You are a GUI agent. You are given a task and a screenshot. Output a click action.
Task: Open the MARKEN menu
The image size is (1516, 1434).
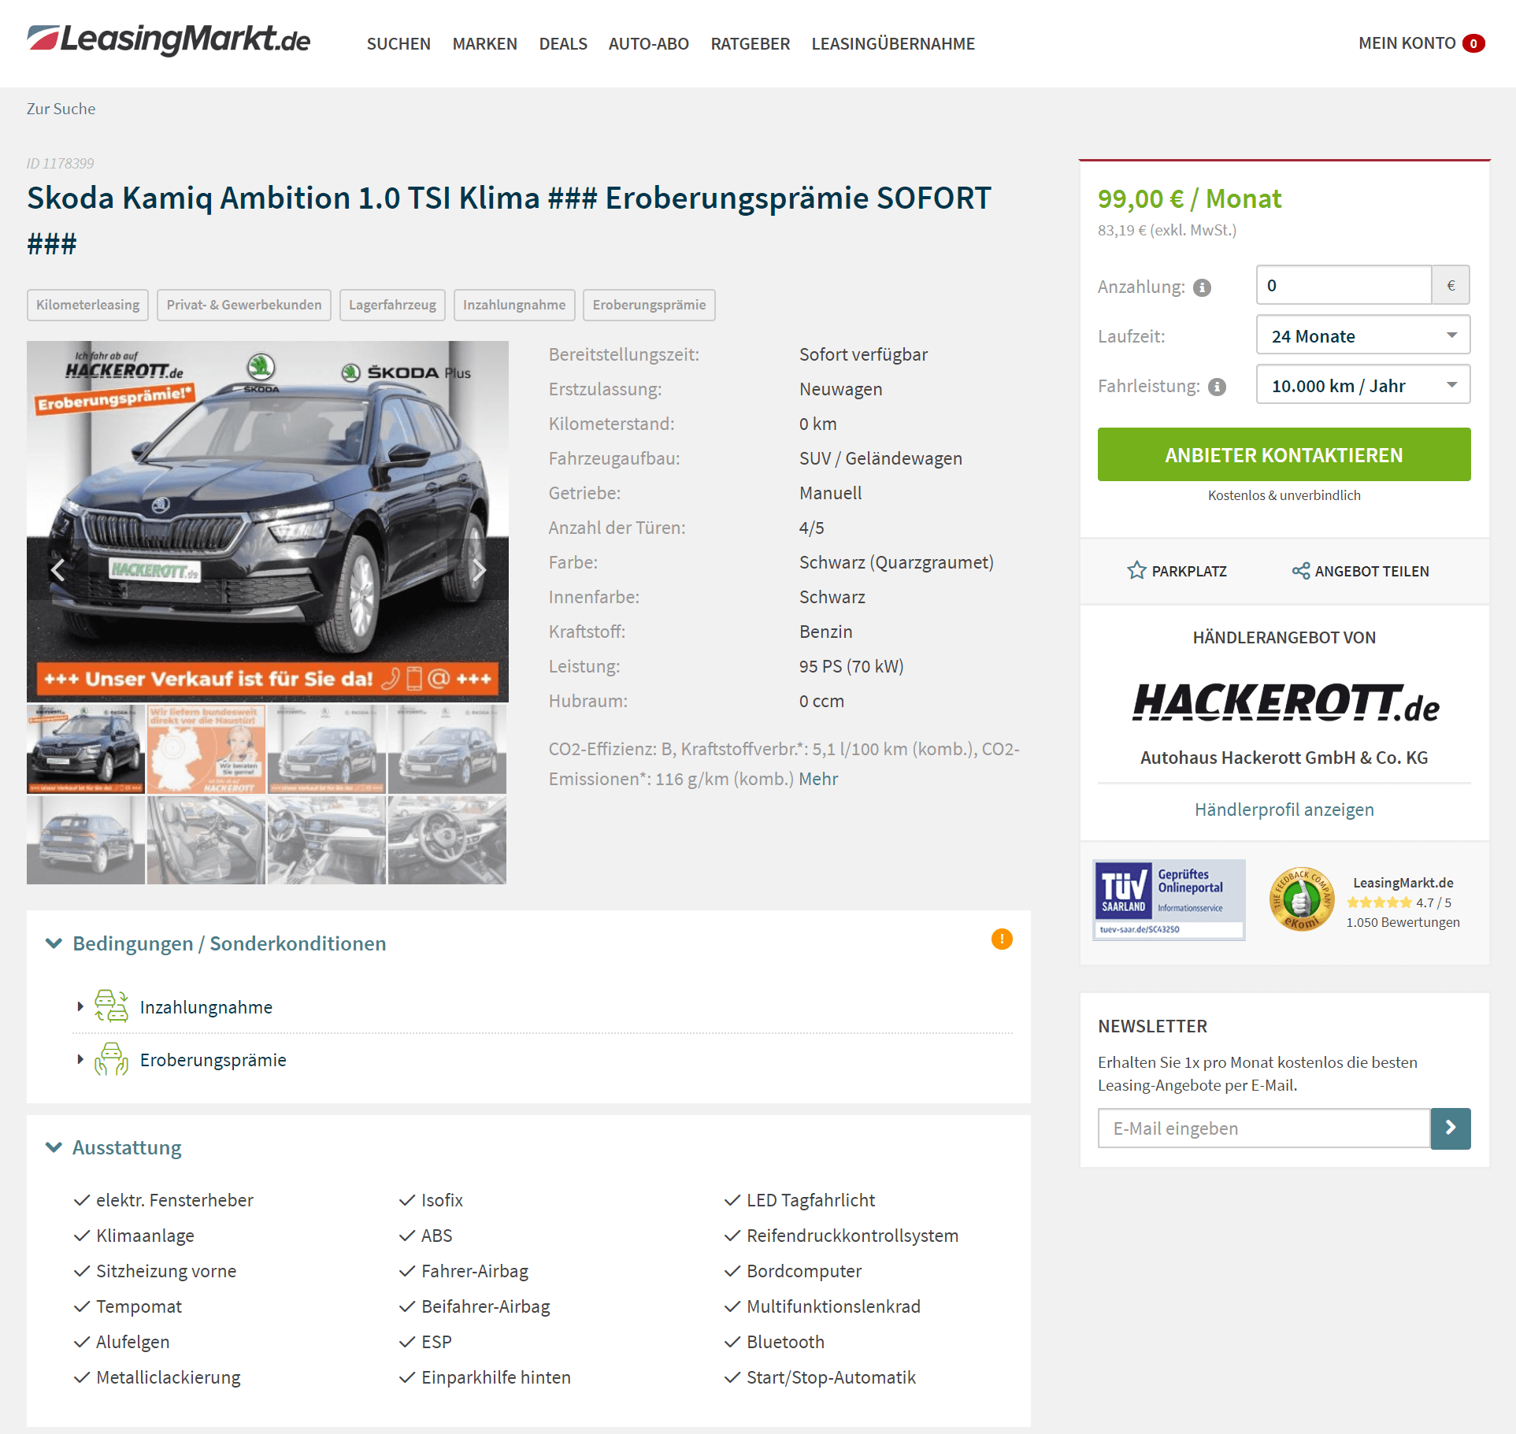(485, 43)
